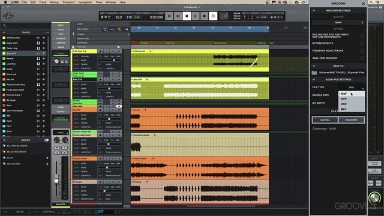The width and height of the screenshot is (384, 216).
Task: Toggle visibility dot for Lead Bus track
Action: coord(44,64)
